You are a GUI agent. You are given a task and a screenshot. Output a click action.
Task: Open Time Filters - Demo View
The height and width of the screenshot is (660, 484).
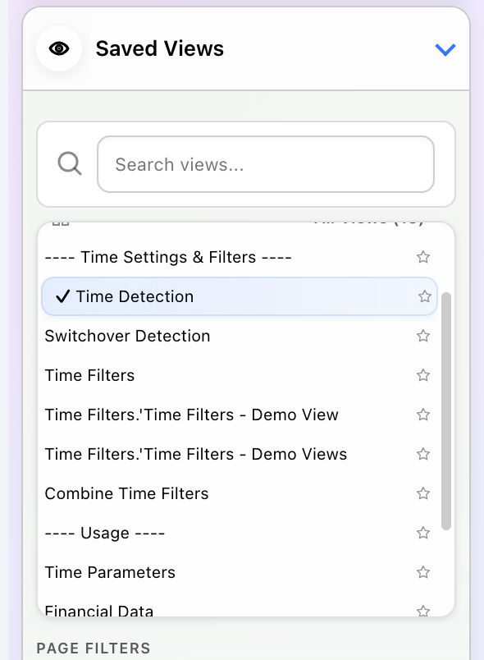point(192,414)
